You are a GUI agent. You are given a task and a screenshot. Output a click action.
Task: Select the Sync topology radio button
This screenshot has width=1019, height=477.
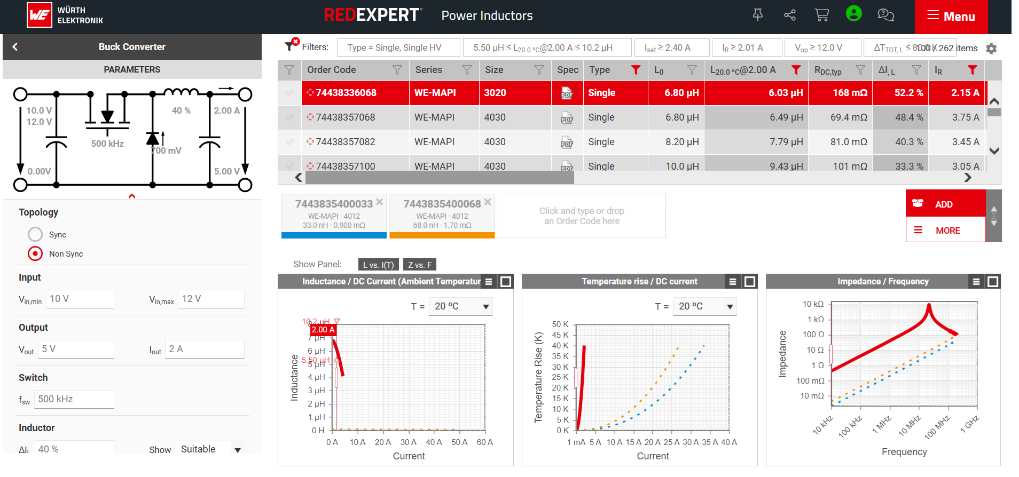[x=35, y=234]
